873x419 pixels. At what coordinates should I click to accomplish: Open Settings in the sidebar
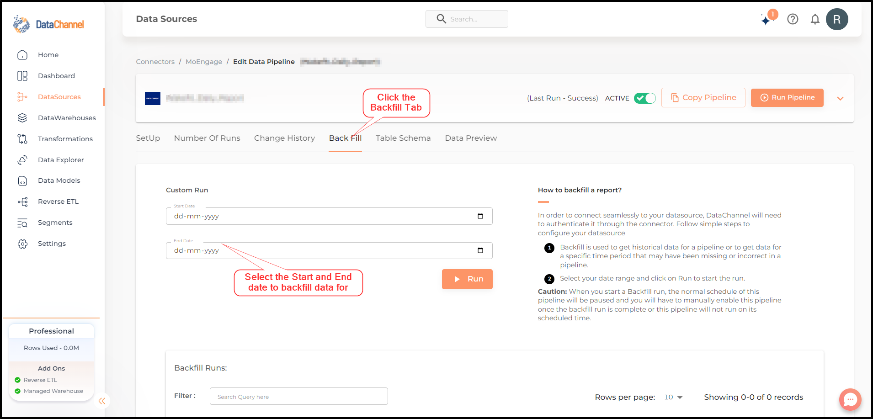pyautogui.click(x=52, y=244)
